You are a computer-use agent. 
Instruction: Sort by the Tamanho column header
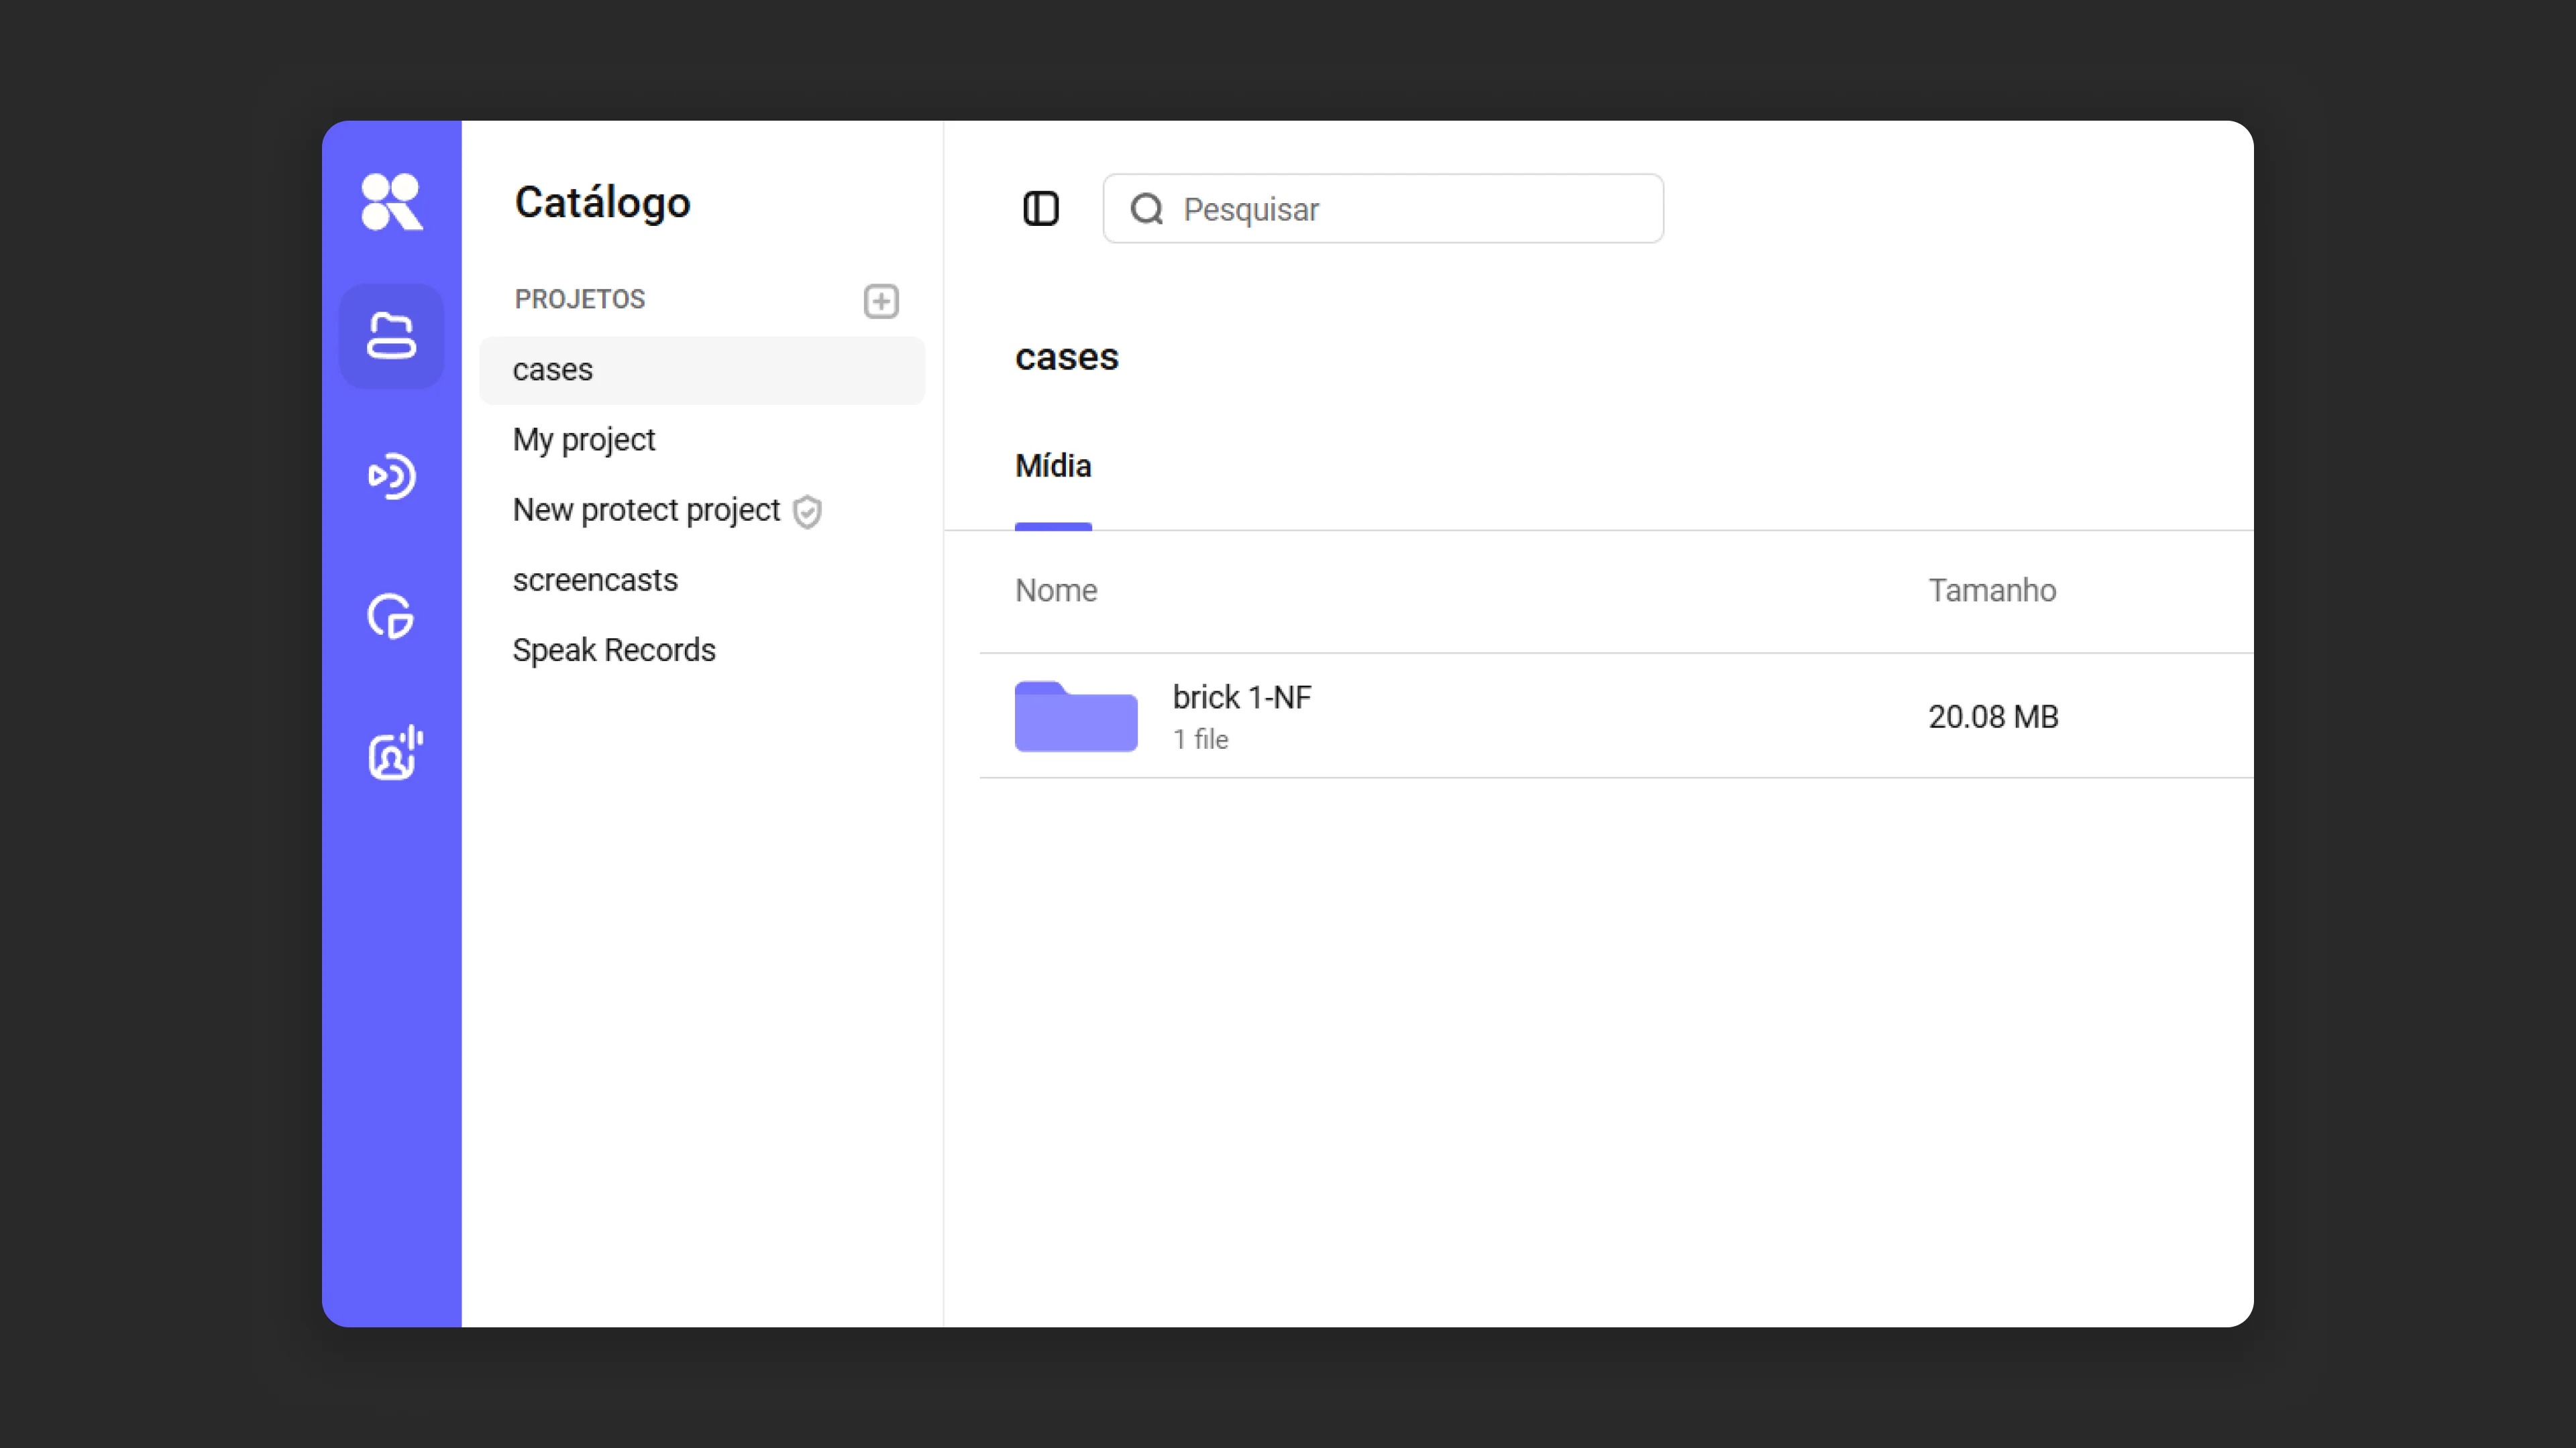tap(1992, 591)
